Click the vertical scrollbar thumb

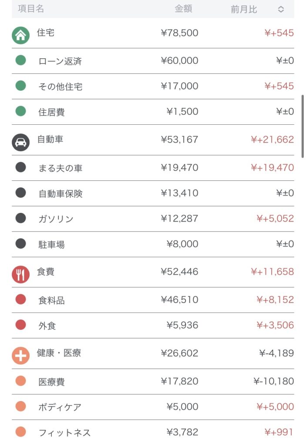pos(303,126)
